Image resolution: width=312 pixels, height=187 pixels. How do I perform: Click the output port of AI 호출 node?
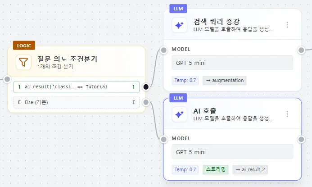(x=301, y=139)
